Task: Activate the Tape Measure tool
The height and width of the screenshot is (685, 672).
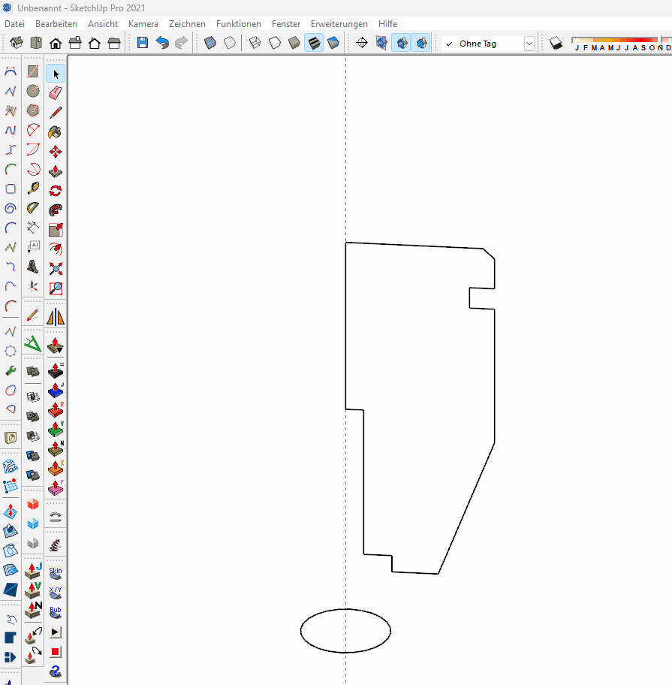Action: pos(33,190)
